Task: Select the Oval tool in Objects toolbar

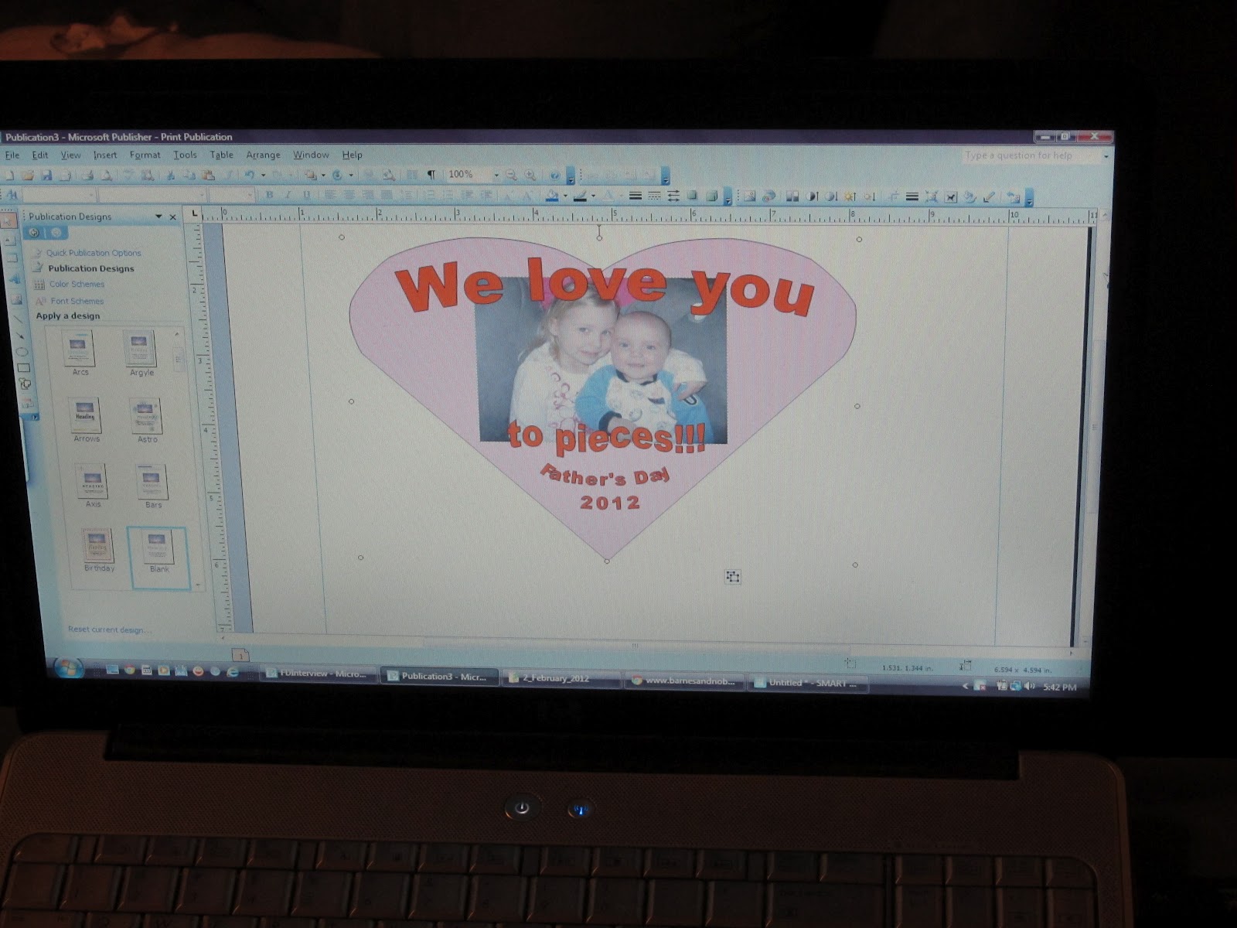Action: 22,352
